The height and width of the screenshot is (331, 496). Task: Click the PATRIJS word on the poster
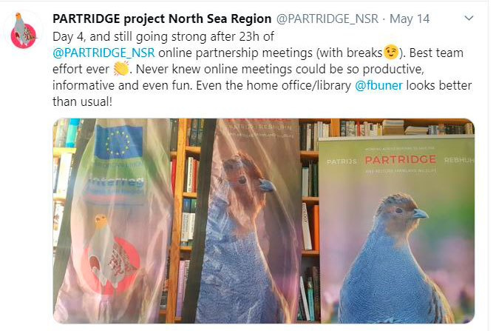tap(342, 162)
